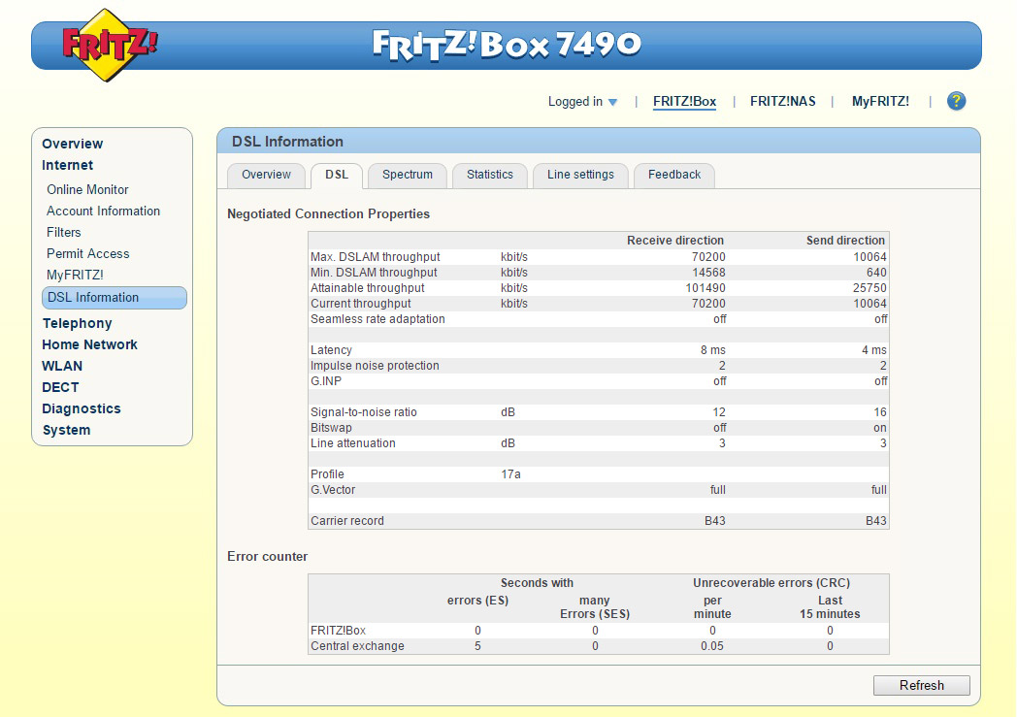The height and width of the screenshot is (717, 1017).
Task: Open the WLAN sidebar section
Action: [62, 366]
